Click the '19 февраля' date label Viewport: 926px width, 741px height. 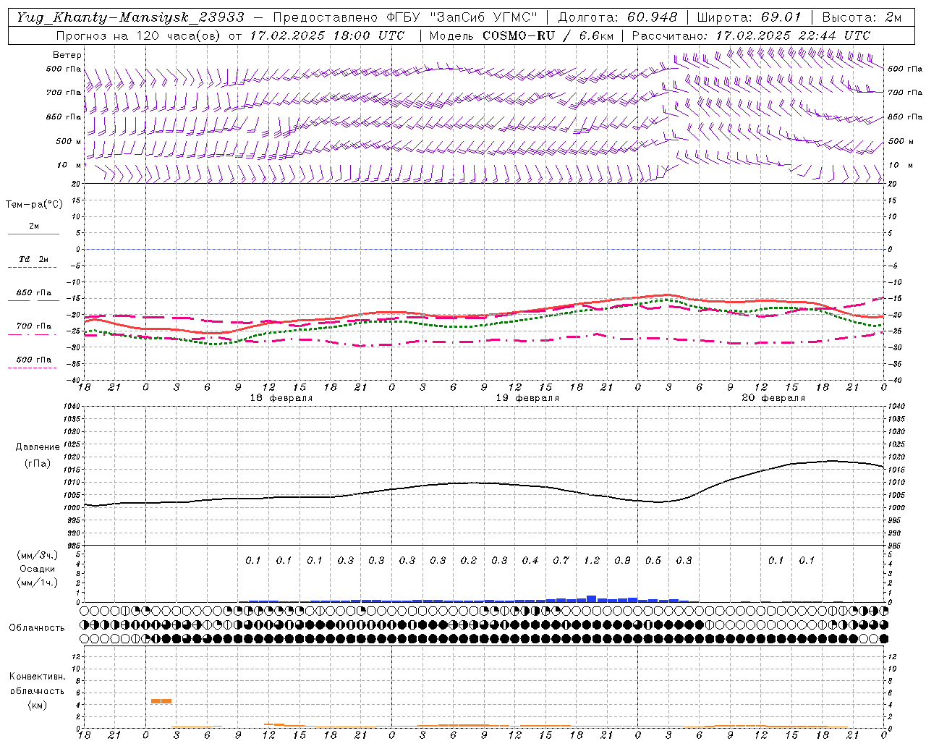[527, 398]
